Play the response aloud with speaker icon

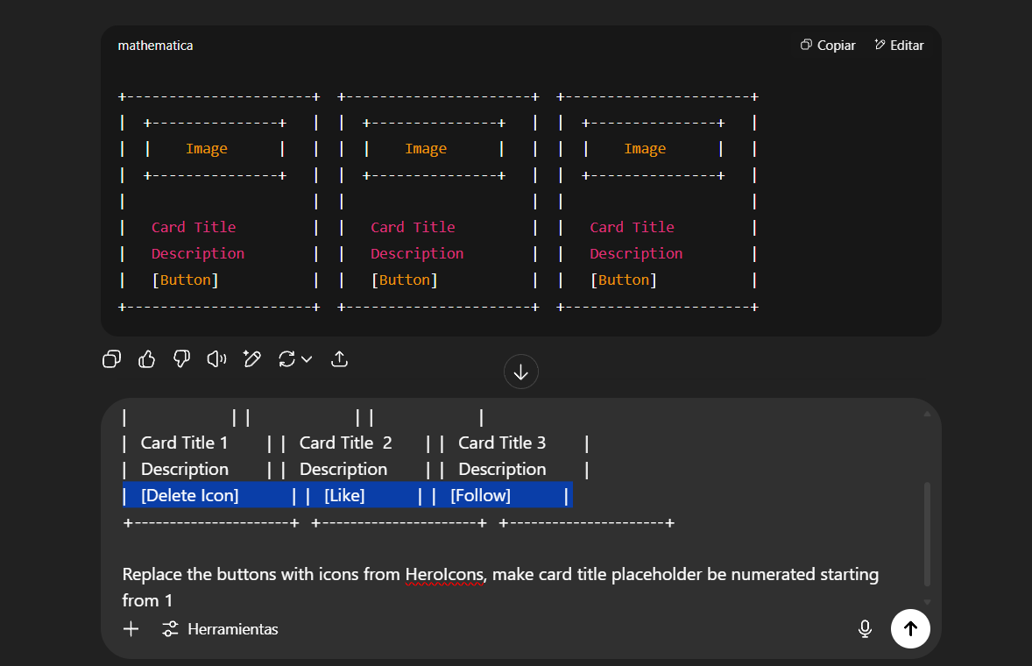point(216,359)
